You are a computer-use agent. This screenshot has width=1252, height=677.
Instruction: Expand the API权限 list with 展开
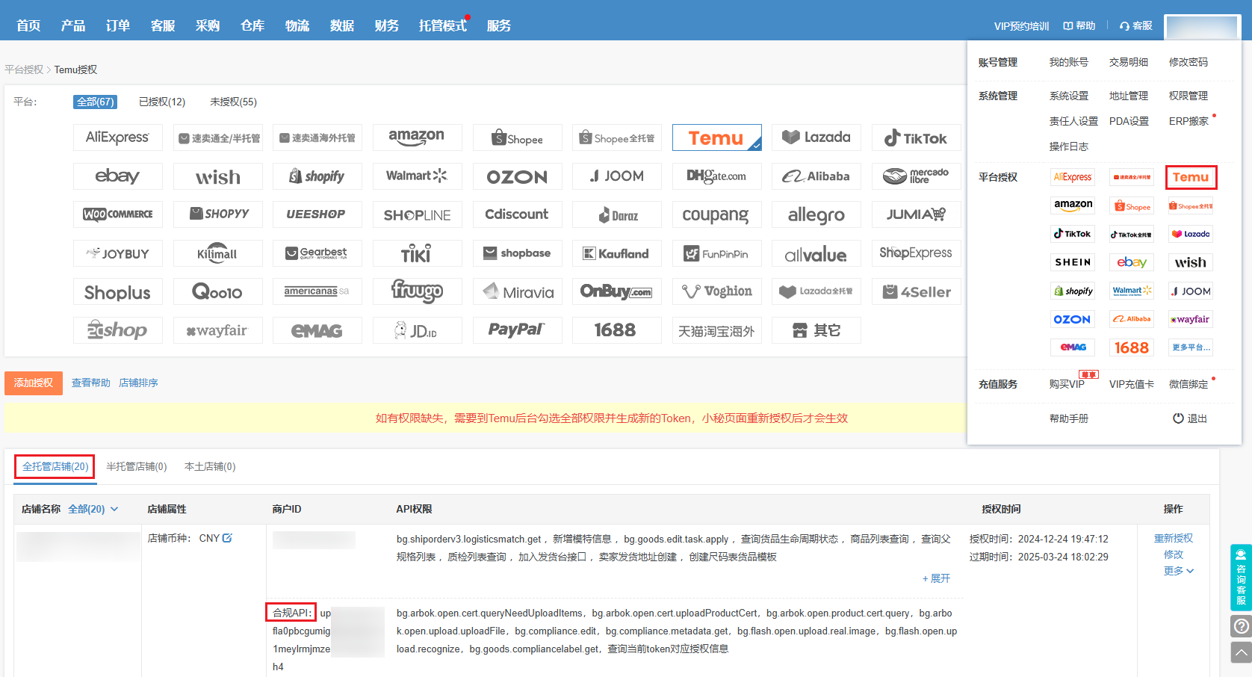(x=936, y=578)
